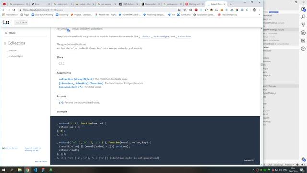The height and width of the screenshot is (173, 307).
Task: Click the Try in REPL button
Action: point(249,160)
